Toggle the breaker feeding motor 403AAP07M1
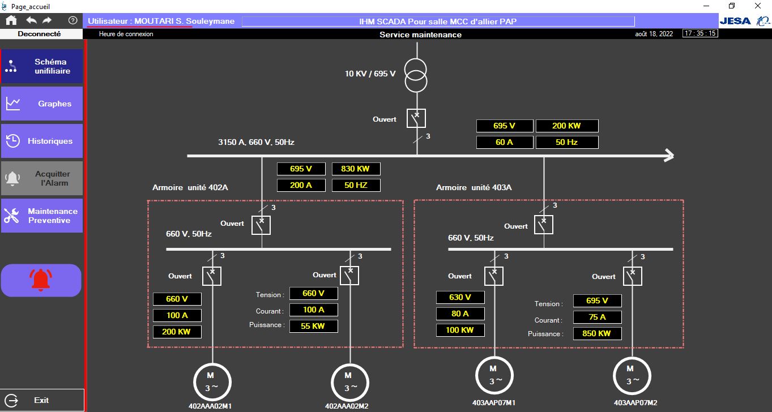The width and height of the screenshot is (772, 412). tap(494, 276)
